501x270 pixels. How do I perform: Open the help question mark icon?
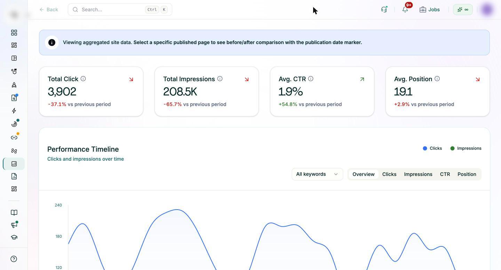pos(14,259)
